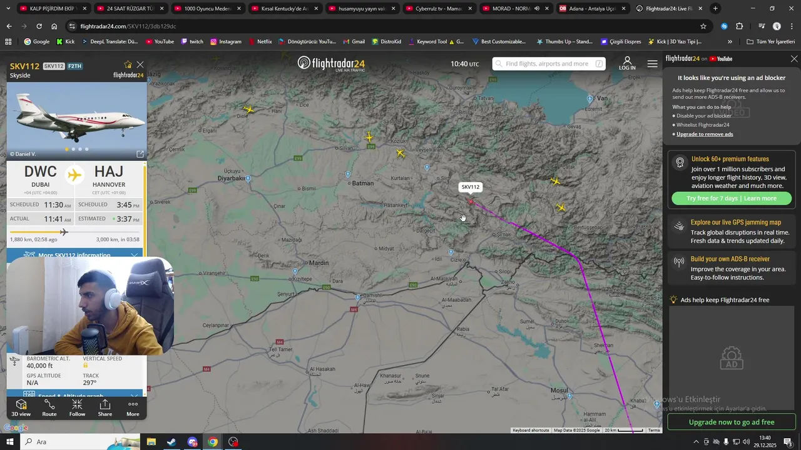Open the 3D view for flight SKV112
This screenshot has height=450, width=801.
(21, 408)
